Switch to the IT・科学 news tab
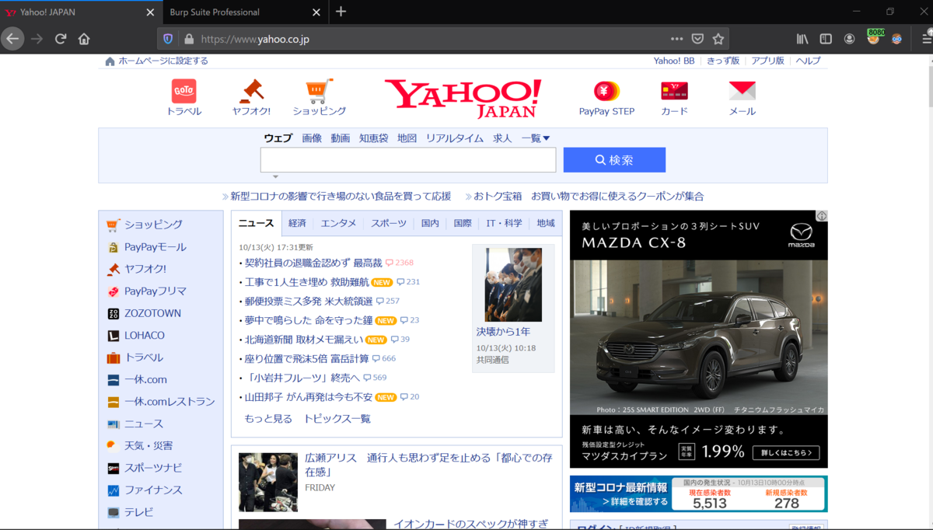 click(x=505, y=223)
